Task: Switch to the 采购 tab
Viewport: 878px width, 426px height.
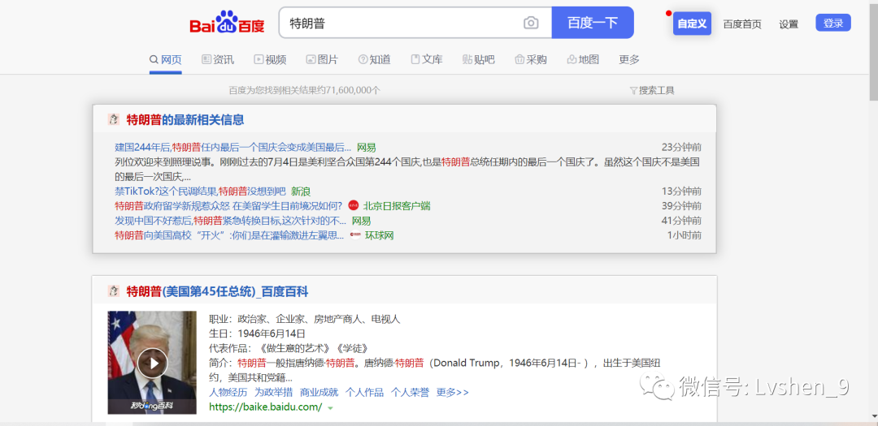Action: (x=531, y=60)
